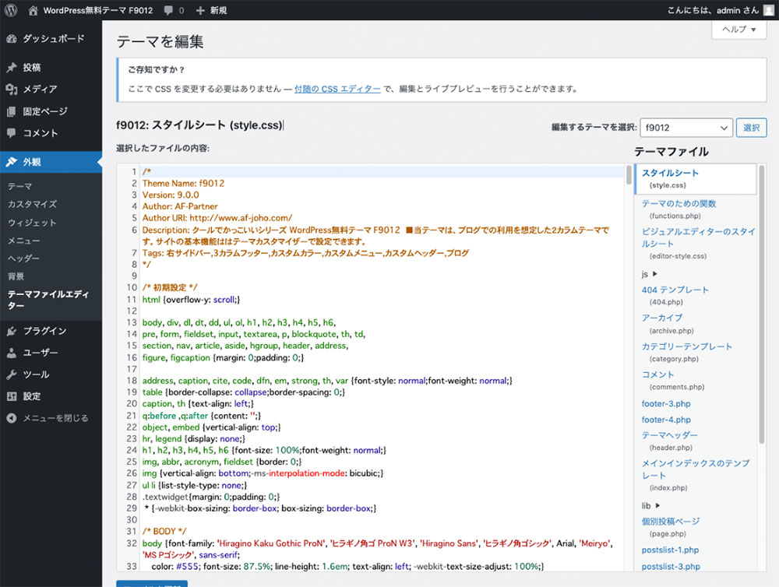Expand the js folder in theme files

650,274
